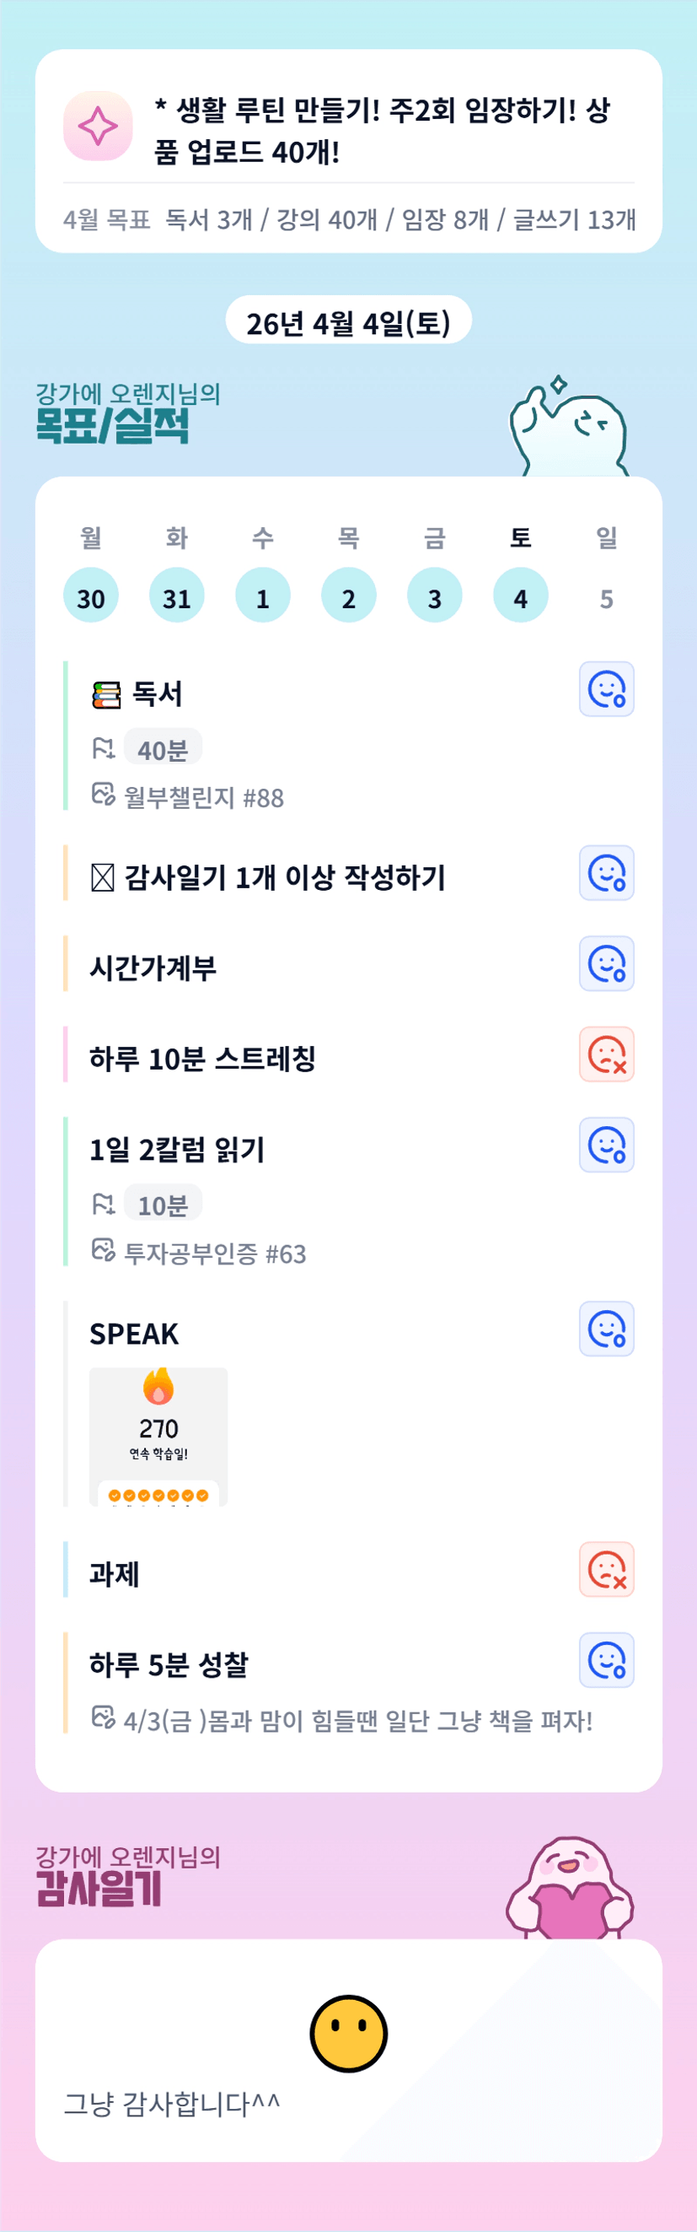Click the flag icon beside 10분

[103, 1204]
